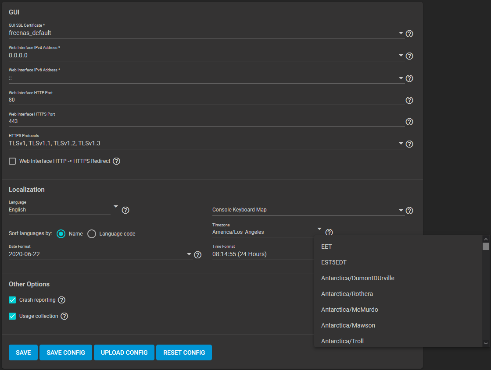Choose Antarctica/McMurdo from timezone list
491x370 pixels.
click(x=349, y=310)
